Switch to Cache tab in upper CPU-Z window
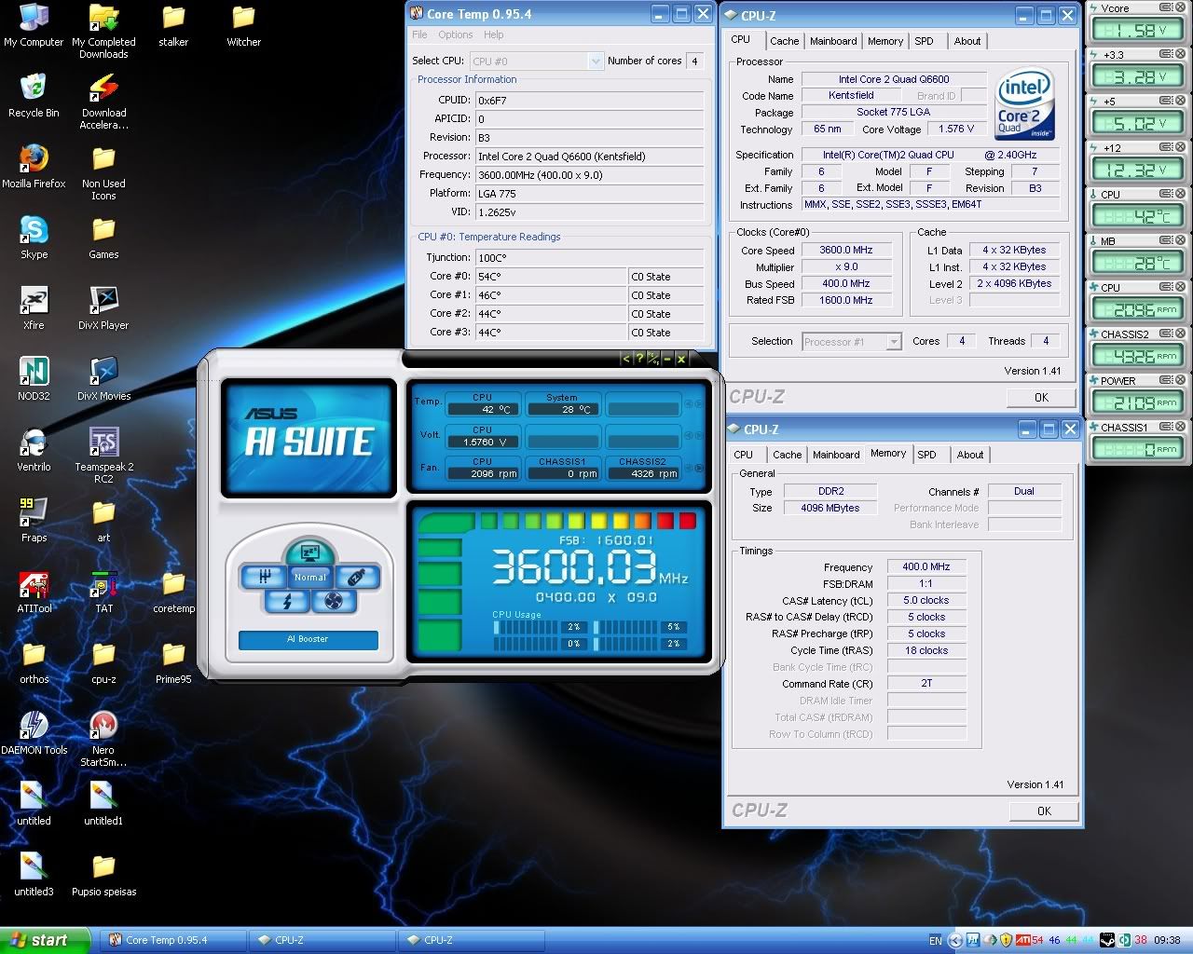The width and height of the screenshot is (1193, 954). click(x=785, y=41)
